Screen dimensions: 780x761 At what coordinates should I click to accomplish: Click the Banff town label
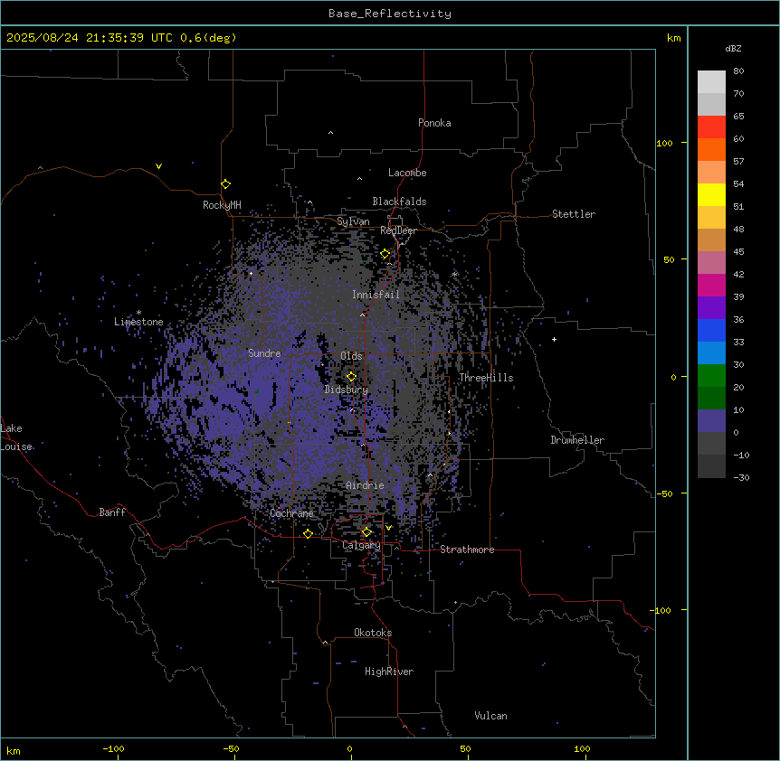pos(112,512)
